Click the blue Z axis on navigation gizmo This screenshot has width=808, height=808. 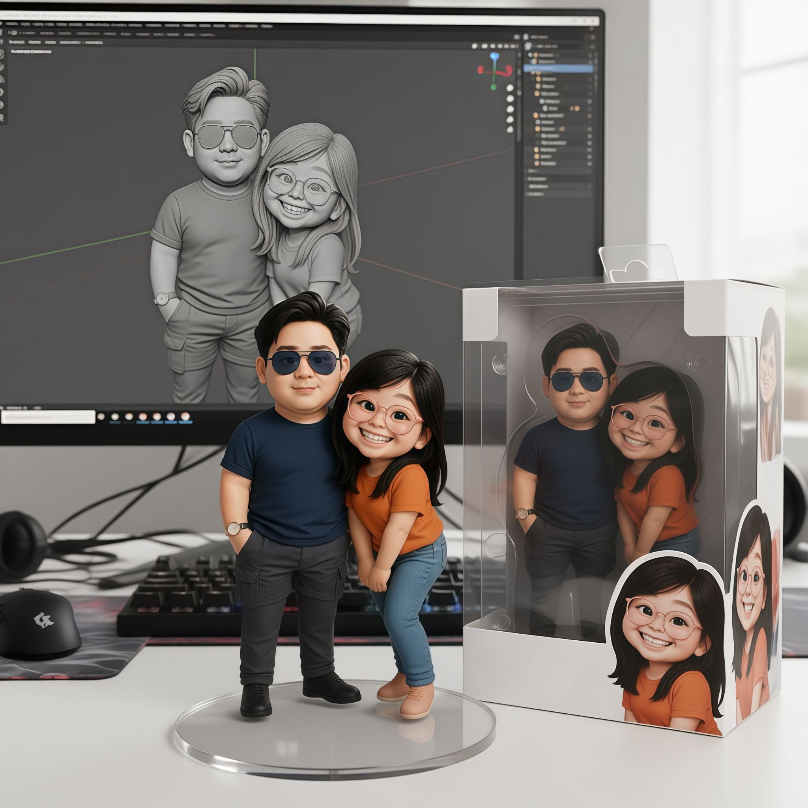494,56
